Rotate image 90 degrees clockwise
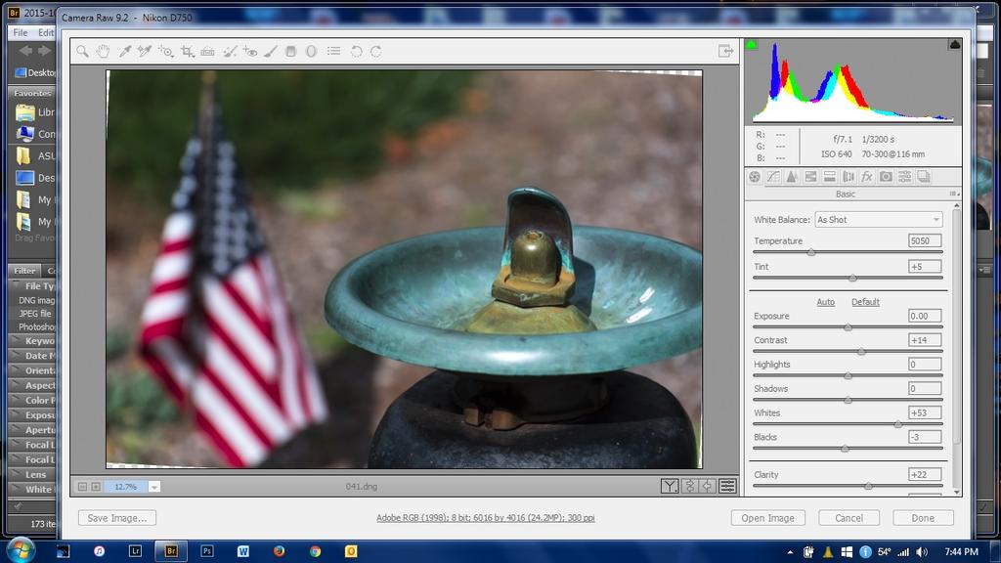Viewport: 1001px width, 563px height. point(376,51)
